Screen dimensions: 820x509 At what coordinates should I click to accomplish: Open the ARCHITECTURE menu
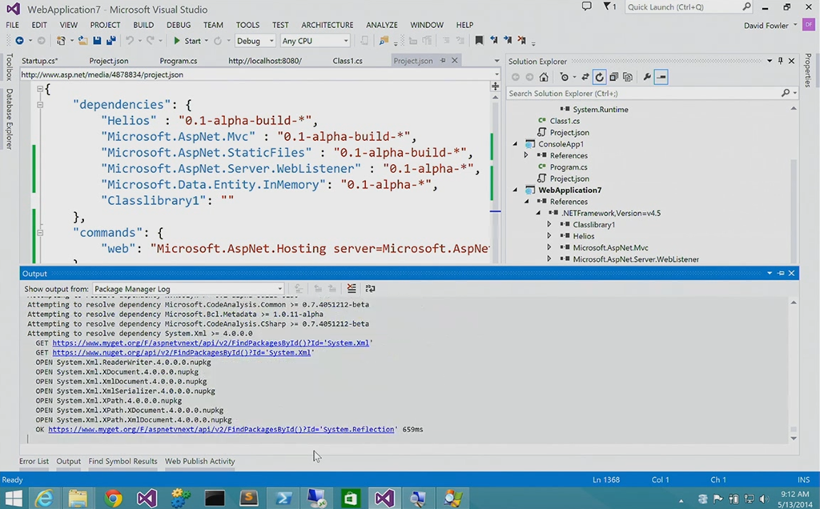pyautogui.click(x=328, y=25)
